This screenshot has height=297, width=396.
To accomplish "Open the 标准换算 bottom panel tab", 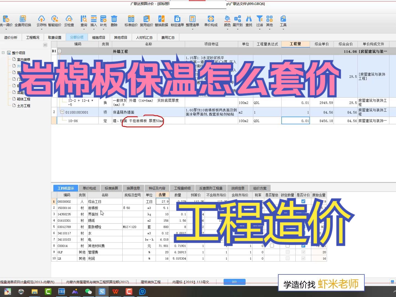I will pos(111,188).
